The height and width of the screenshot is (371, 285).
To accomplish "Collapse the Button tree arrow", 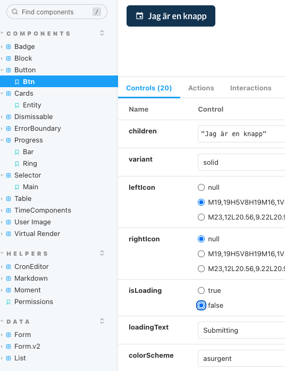I will click(2, 70).
